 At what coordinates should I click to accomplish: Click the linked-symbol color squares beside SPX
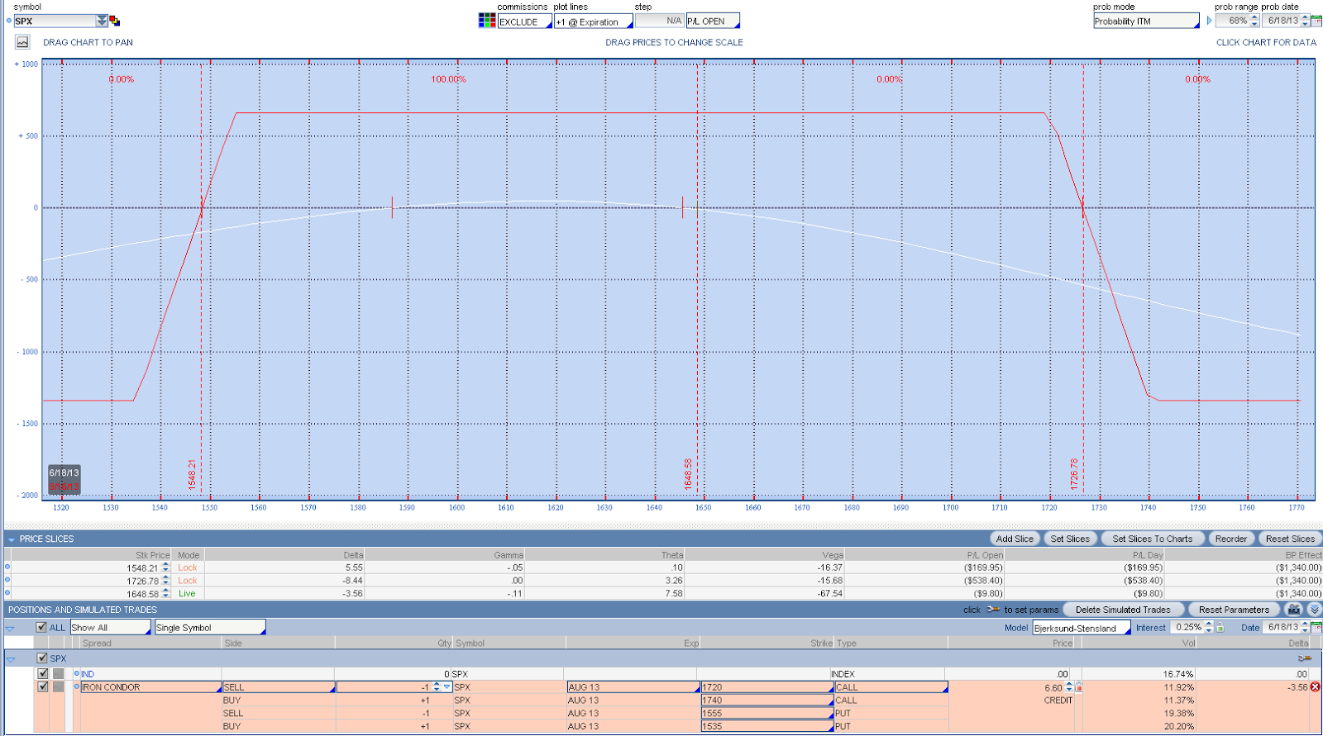click(115, 21)
